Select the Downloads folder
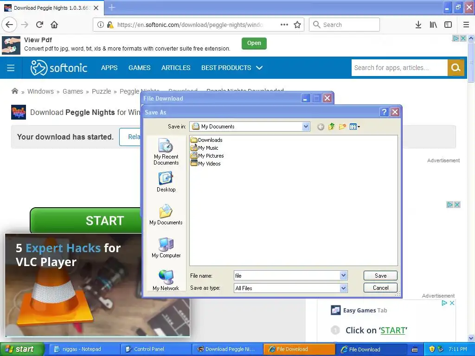The width and height of the screenshot is (475, 356). pyautogui.click(x=206, y=140)
